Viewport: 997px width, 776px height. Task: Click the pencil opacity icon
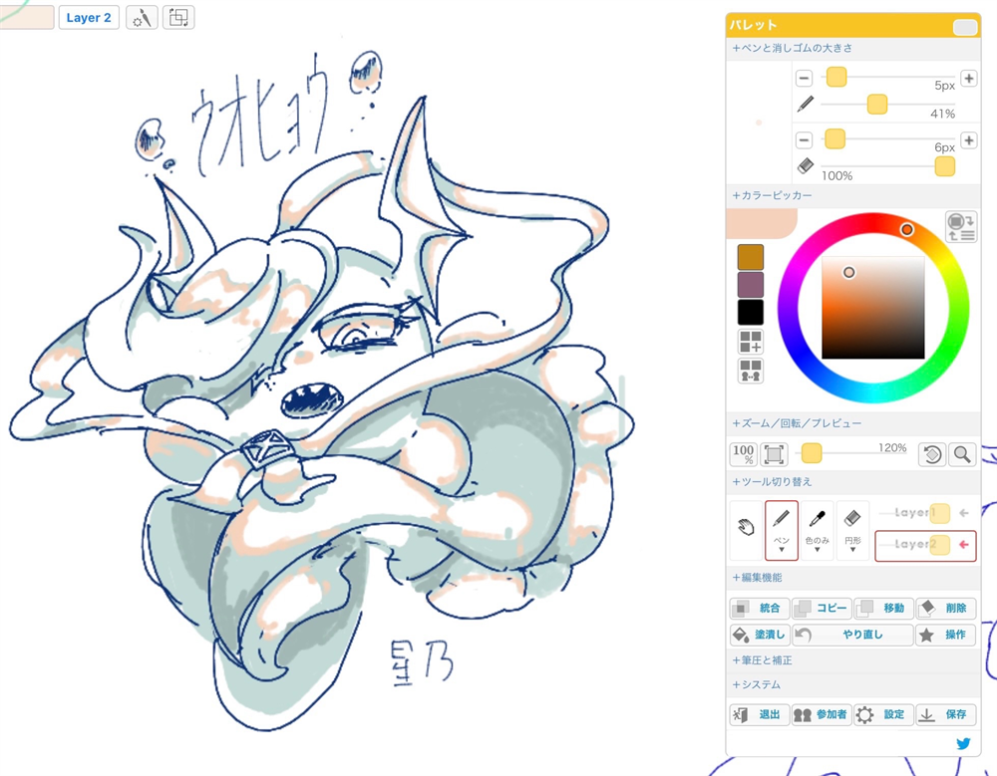(x=805, y=105)
